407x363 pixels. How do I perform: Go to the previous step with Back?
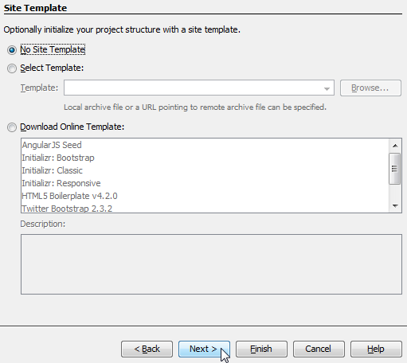(x=147, y=349)
